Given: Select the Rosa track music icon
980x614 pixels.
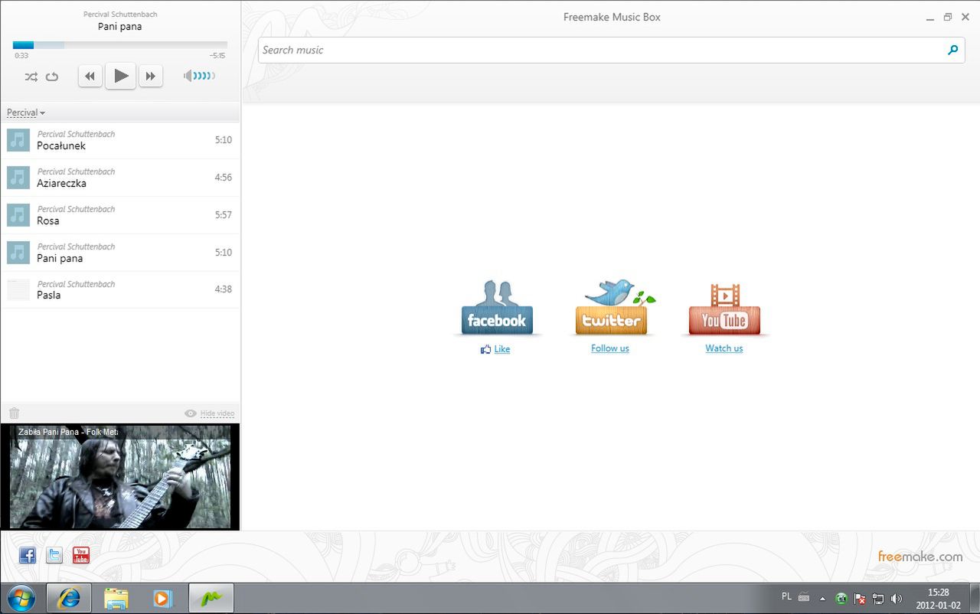Looking at the screenshot, I should click(x=18, y=215).
